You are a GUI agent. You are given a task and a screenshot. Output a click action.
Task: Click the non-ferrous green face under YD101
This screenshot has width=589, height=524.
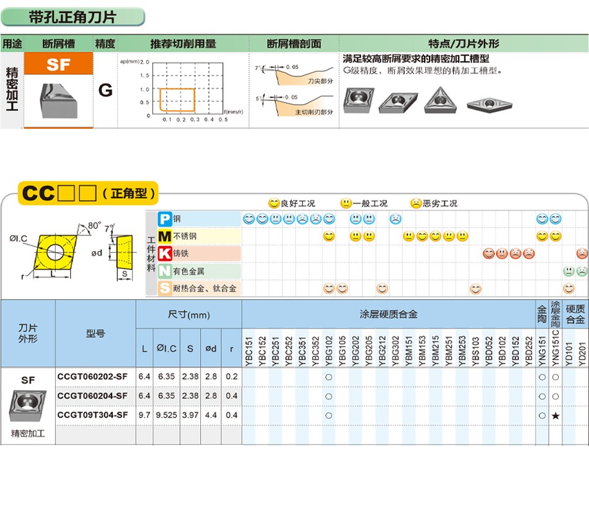[x=569, y=271]
